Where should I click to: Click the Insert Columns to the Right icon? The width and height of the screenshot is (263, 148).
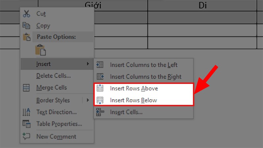click(100, 77)
